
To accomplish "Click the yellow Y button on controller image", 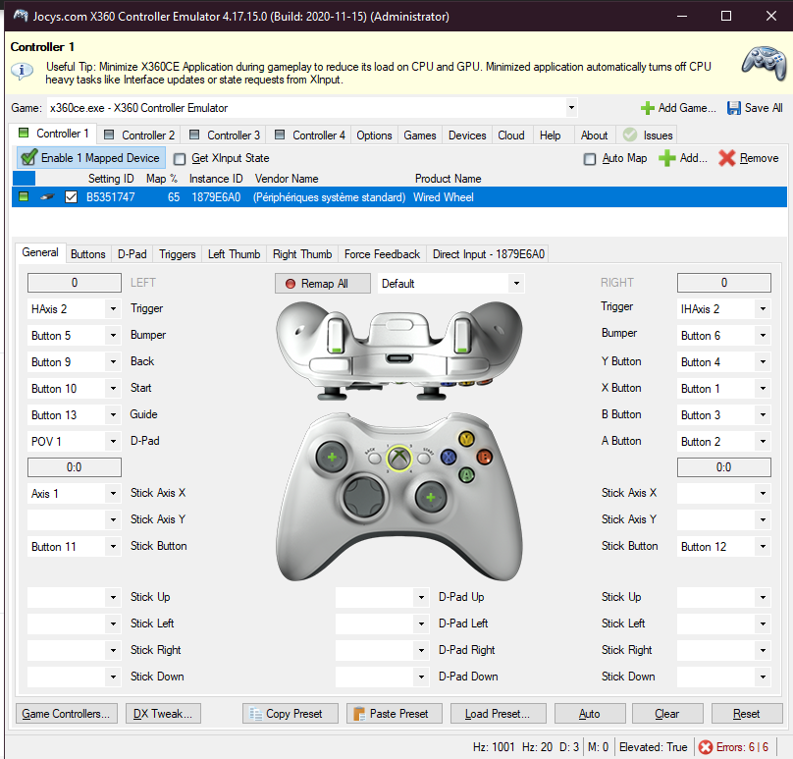I will click(x=466, y=438).
